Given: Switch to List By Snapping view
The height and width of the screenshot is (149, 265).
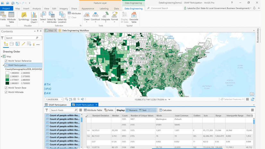Looking at the screenshot, I should click(x=29, y=44).
